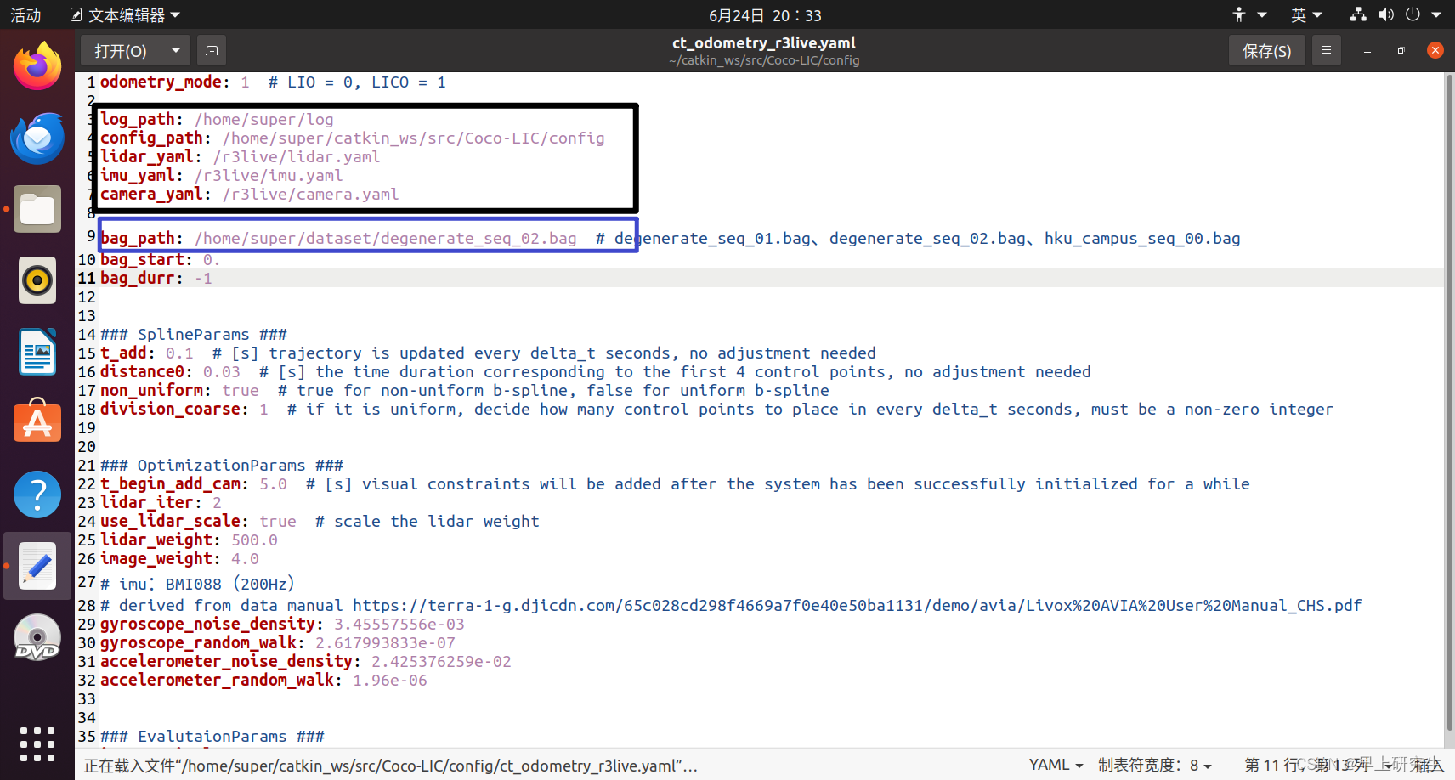Open the 活动 Activities overview
The height and width of the screenshot is (780, 1455).
click(25, 14)
